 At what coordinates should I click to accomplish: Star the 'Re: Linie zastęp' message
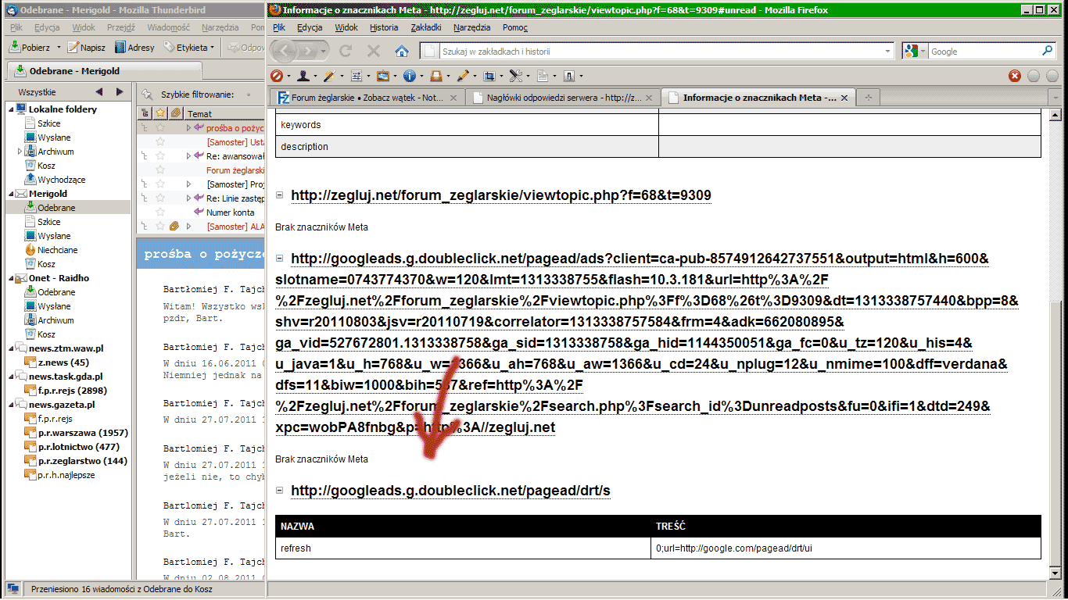coord(160,198)
